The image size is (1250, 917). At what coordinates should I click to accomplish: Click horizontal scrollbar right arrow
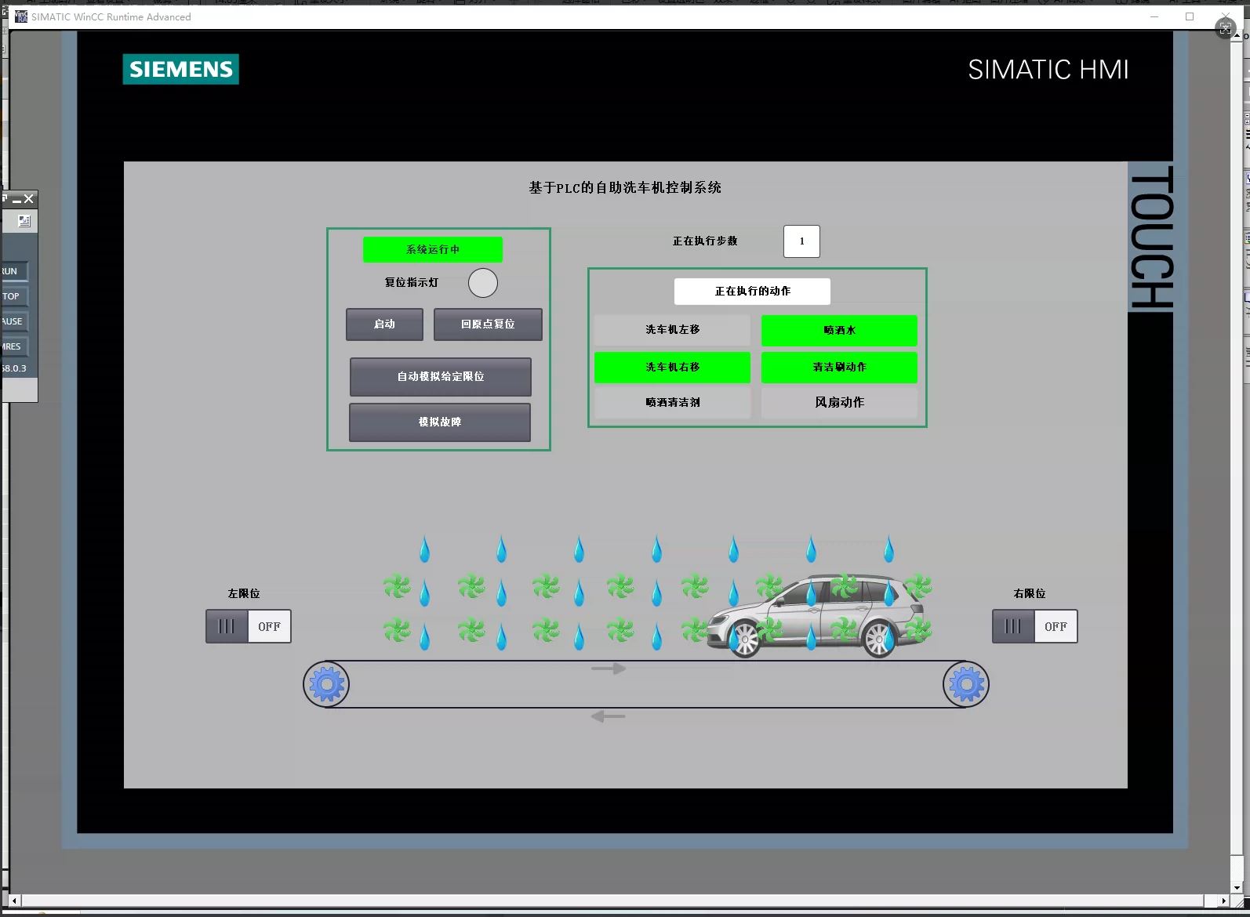(x=1224, y=901)
